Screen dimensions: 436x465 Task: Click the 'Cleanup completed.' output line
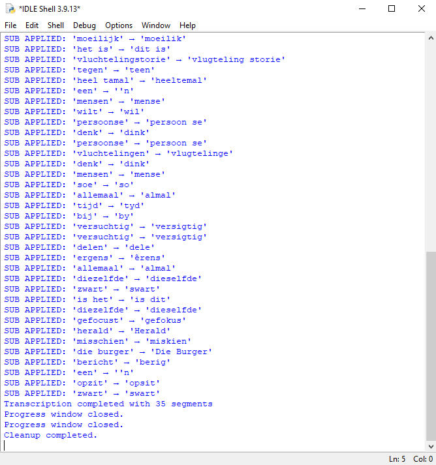point(50,435)
